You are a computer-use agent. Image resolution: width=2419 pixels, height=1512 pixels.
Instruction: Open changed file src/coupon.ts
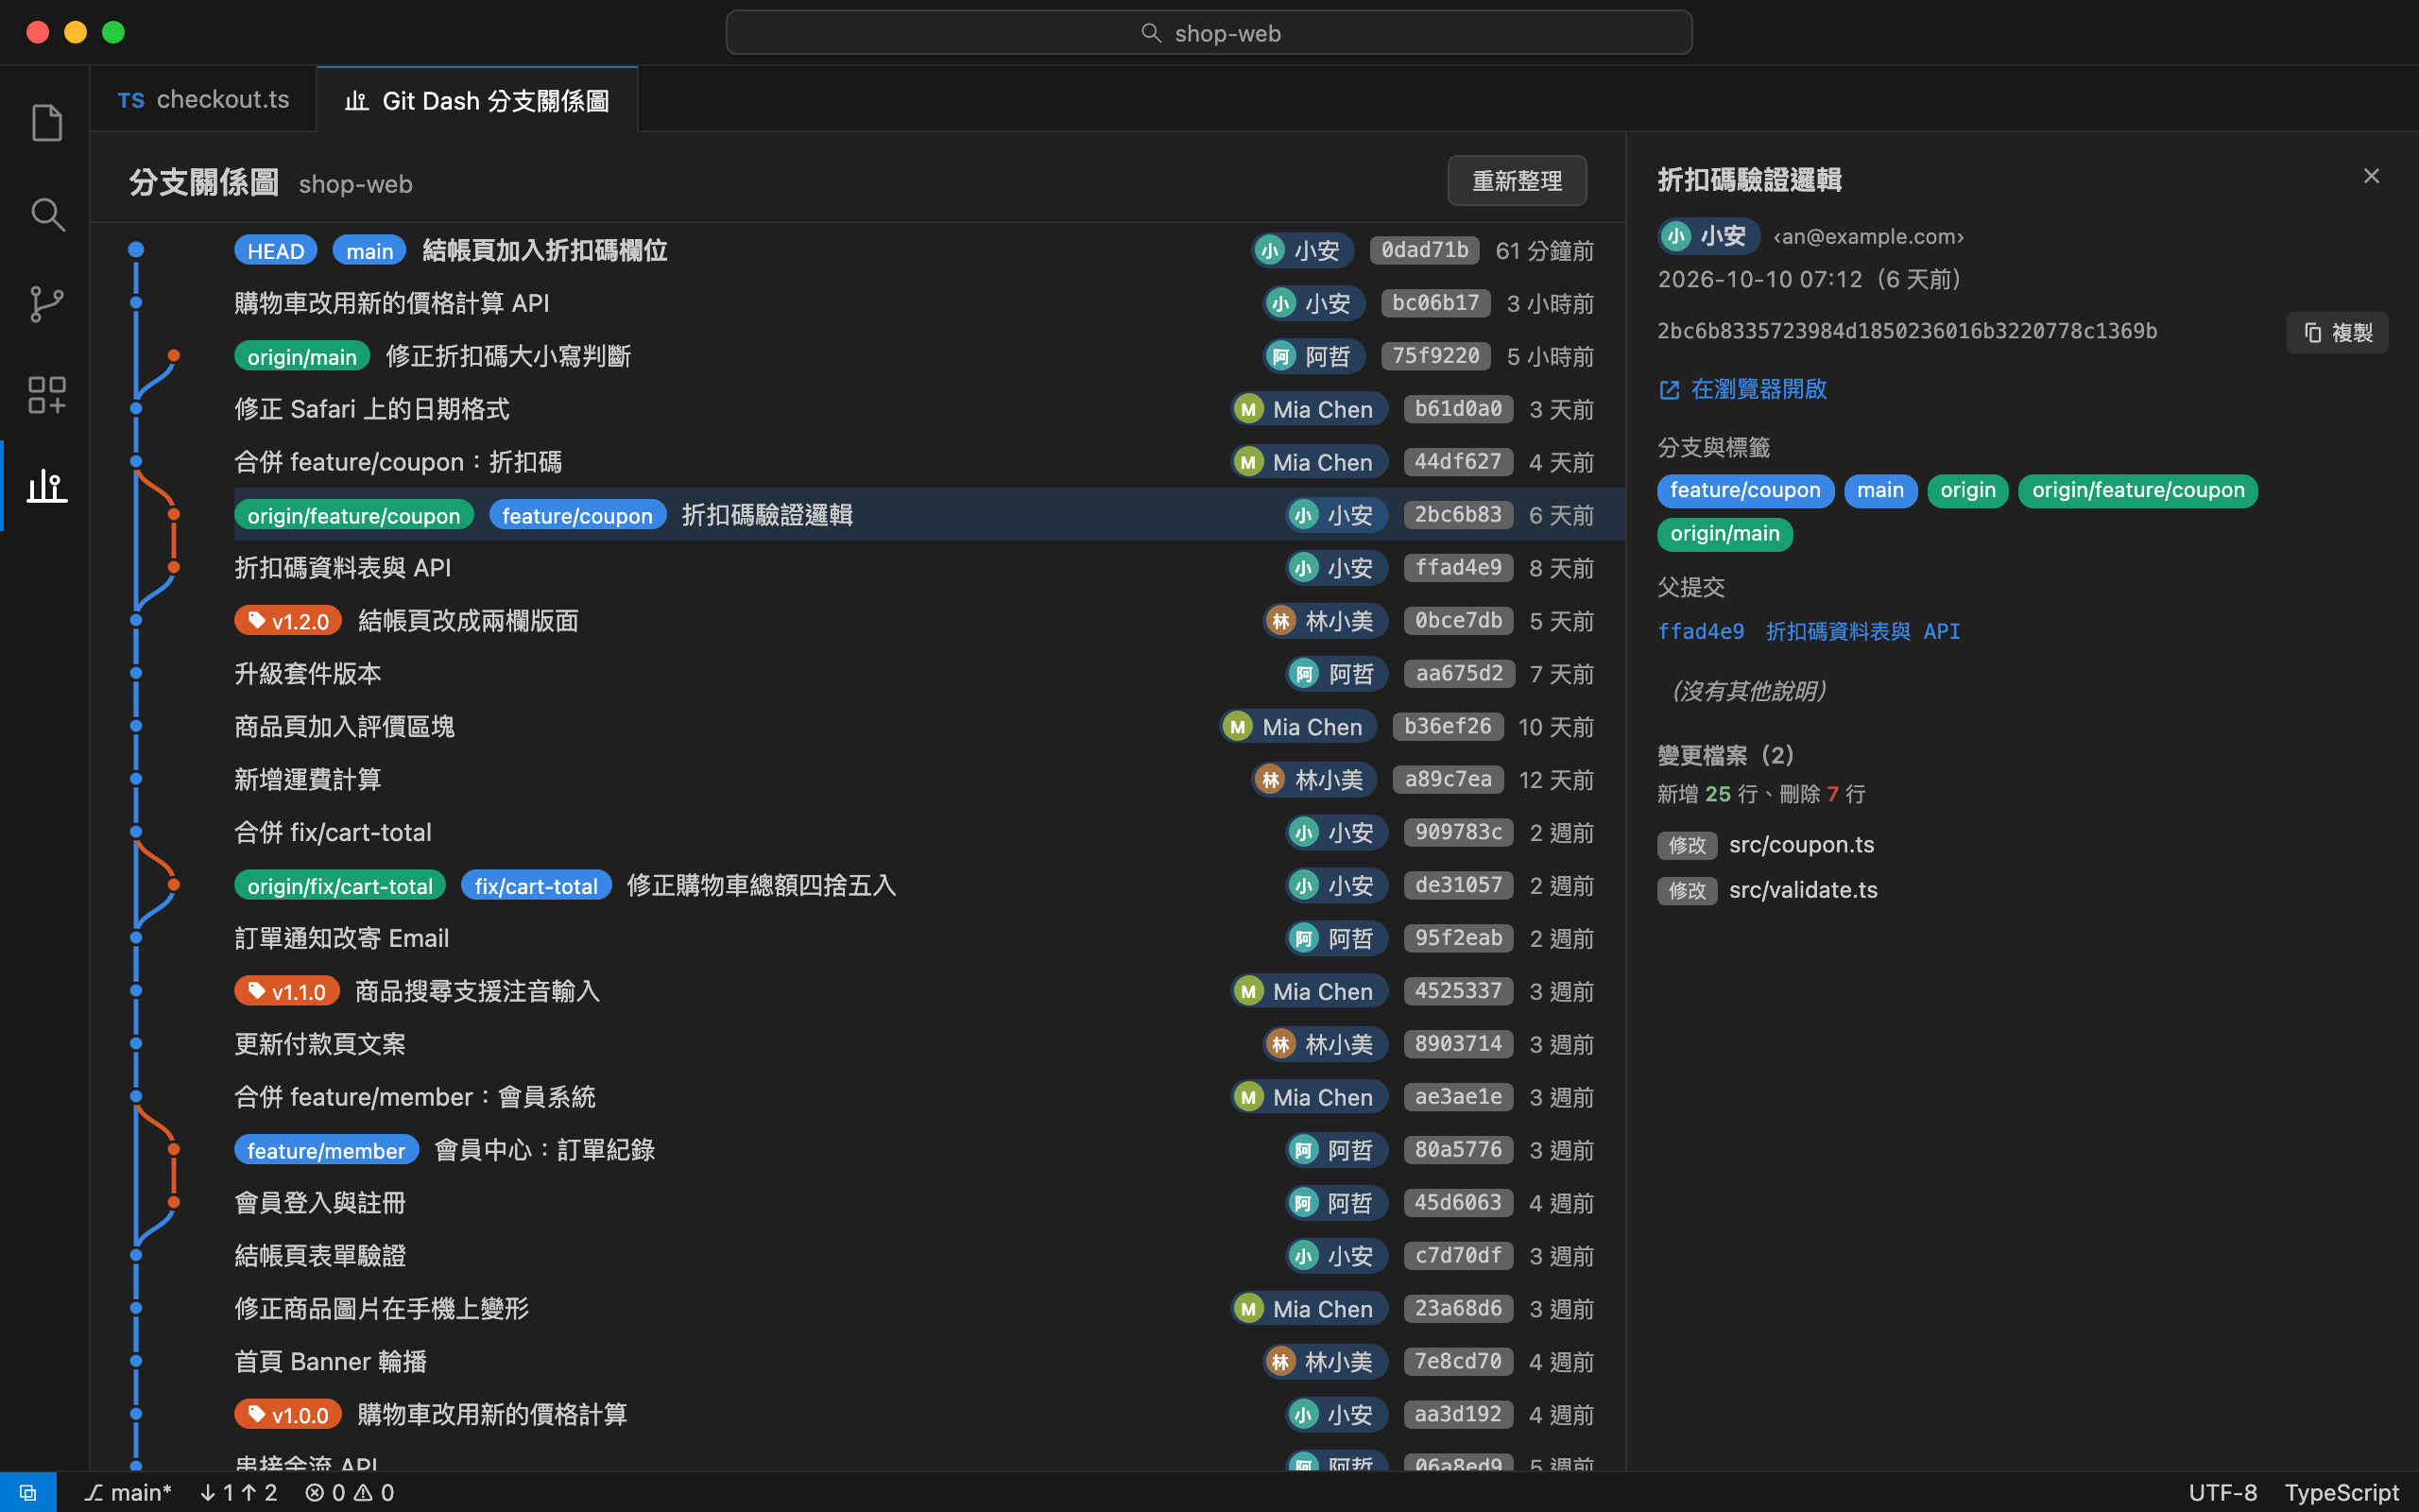point(1801,845)
